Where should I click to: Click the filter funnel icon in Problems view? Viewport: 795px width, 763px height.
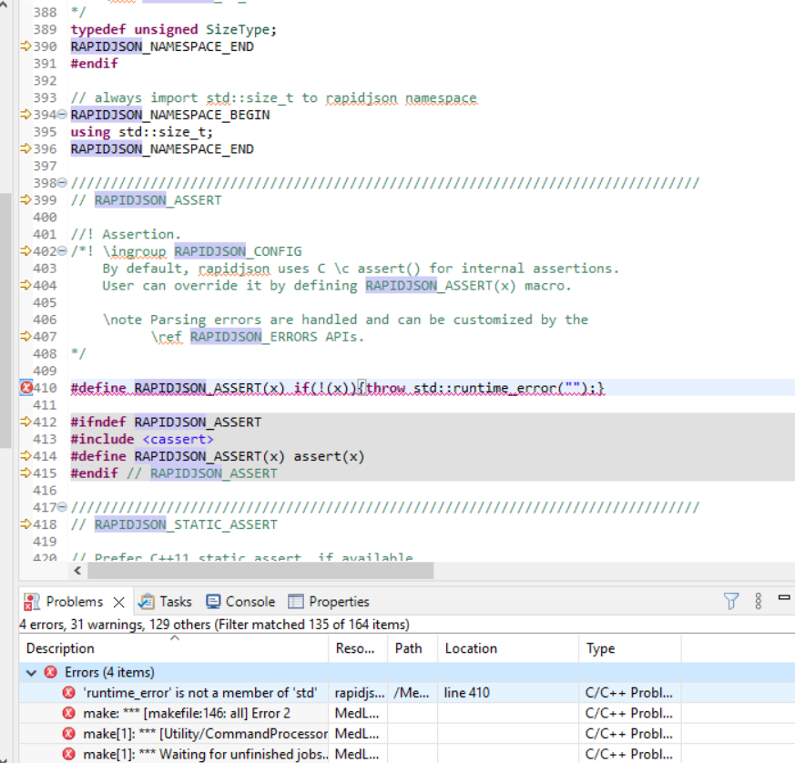point(730,601)
